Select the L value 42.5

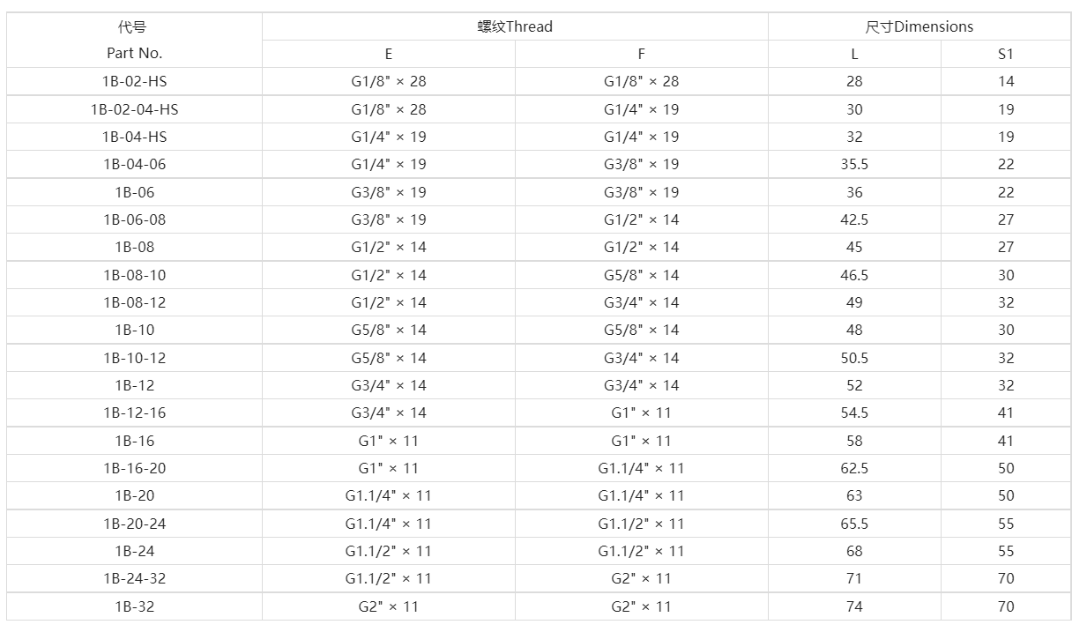[853, 219]
